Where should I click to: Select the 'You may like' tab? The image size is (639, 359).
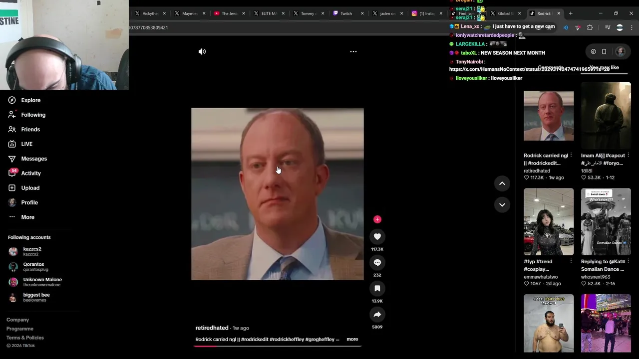[604, 67]
